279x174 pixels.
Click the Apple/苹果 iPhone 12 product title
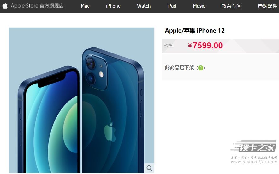[x=195, y=30]
